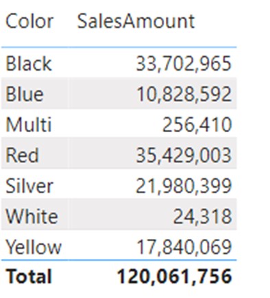Click the 17,840,069 sales value
The height and width of the screenshot is (298, 270).
click(x=184, y=247)
